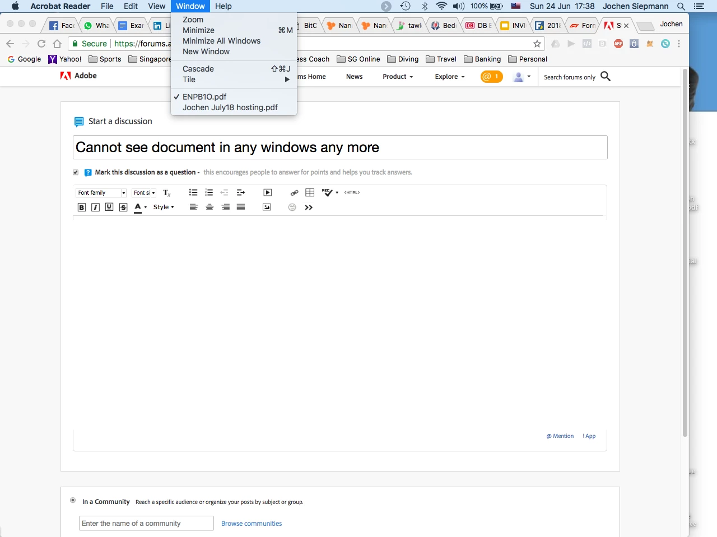The height and width of the screenshot is (537, 717).
Task: Expand spell checker language arrow
Action: click(x=337, y=192)
